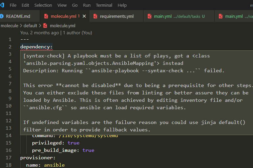Viewport: 253px width, 168px height.
Task: Close the molecule.yml tab
Action: click(x=84, y=16)
